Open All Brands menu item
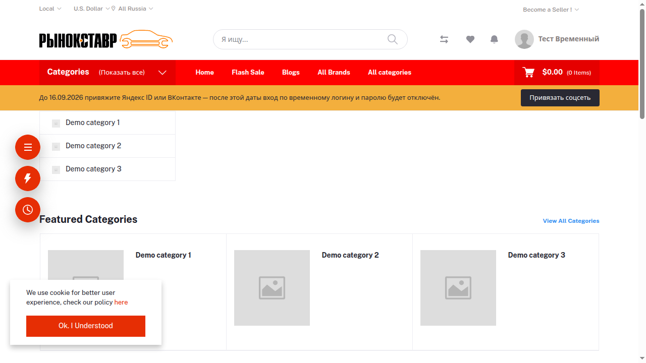 click(334, 73)
